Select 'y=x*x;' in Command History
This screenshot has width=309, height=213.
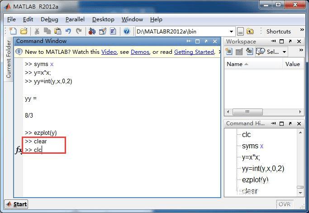pyautogui.click(x=251, y=157)
